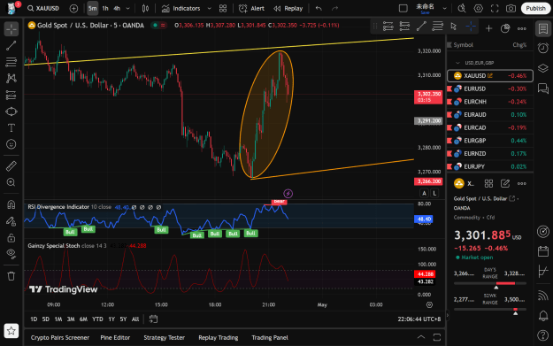Open watchlist more options dots
This screenshot has width=553, height=346.
[522, 28]
